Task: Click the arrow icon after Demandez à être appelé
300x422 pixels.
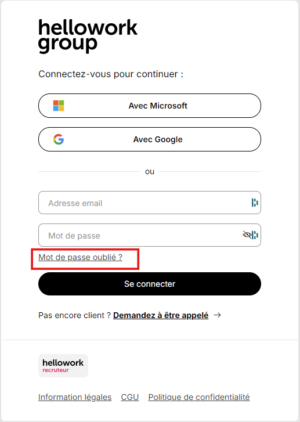Action: (x=218, y=315)
